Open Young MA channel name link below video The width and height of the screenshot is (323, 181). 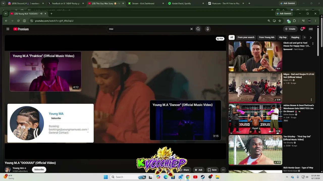18,168
